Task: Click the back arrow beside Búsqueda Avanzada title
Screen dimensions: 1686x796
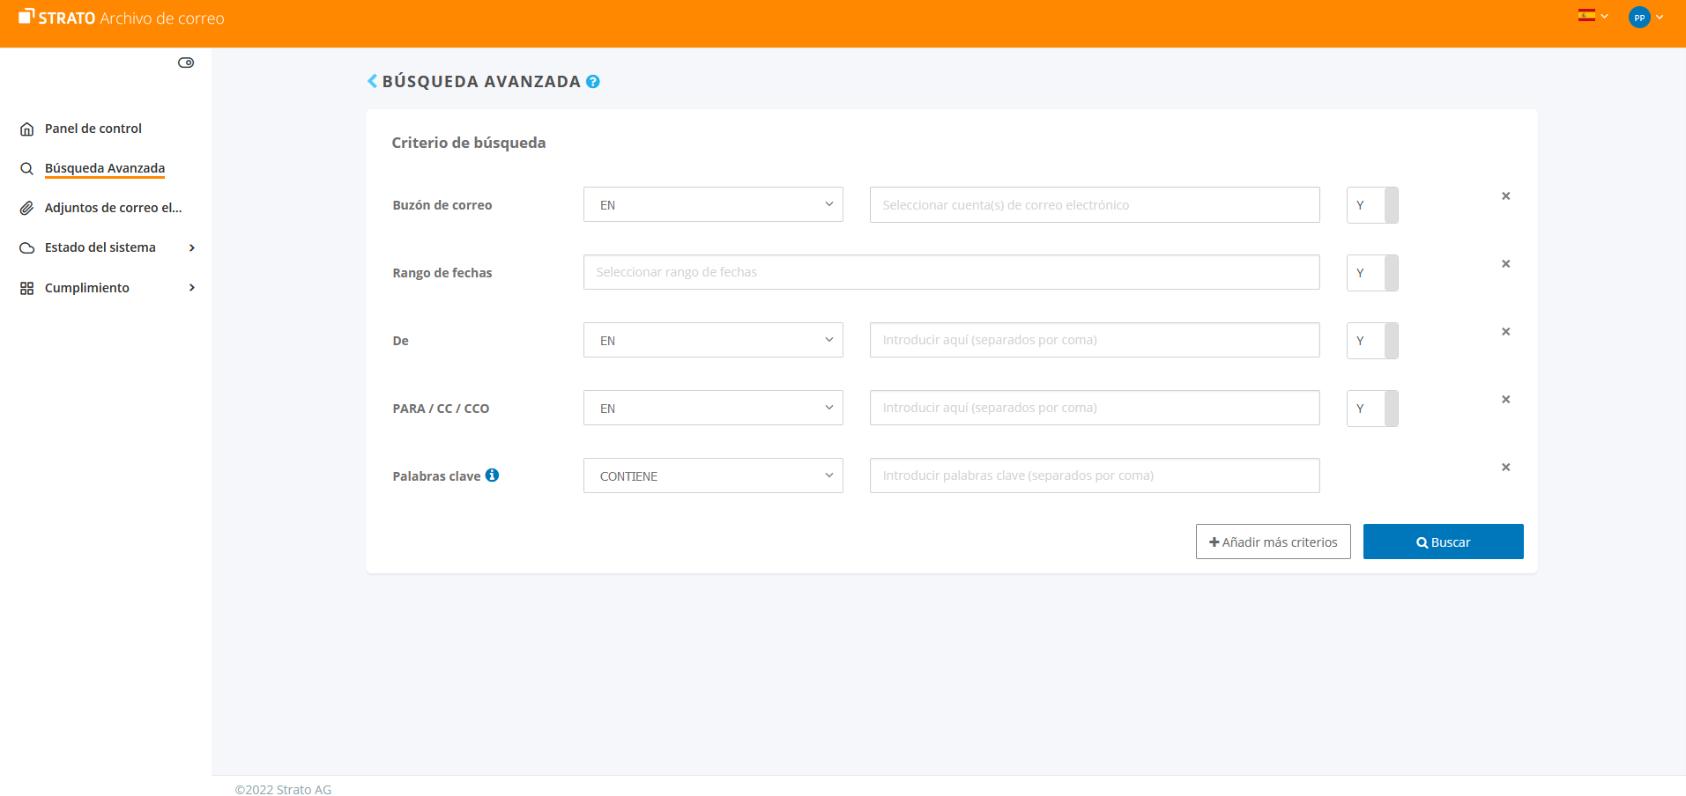Action: point(372,81)
